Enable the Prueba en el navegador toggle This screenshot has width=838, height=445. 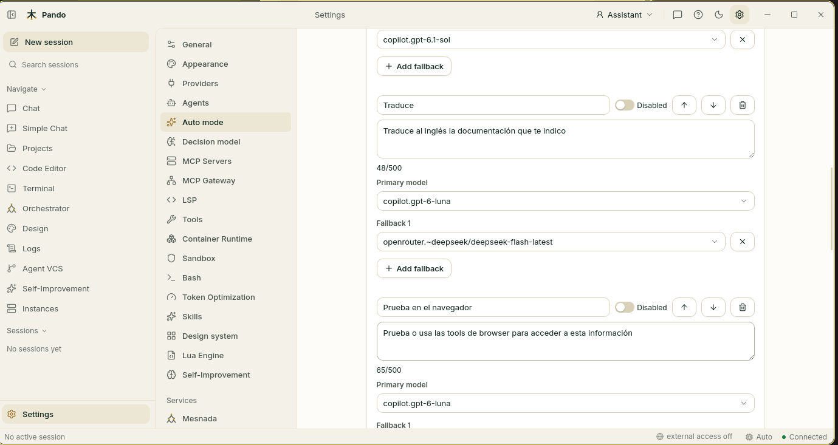[x=624, y=307]
